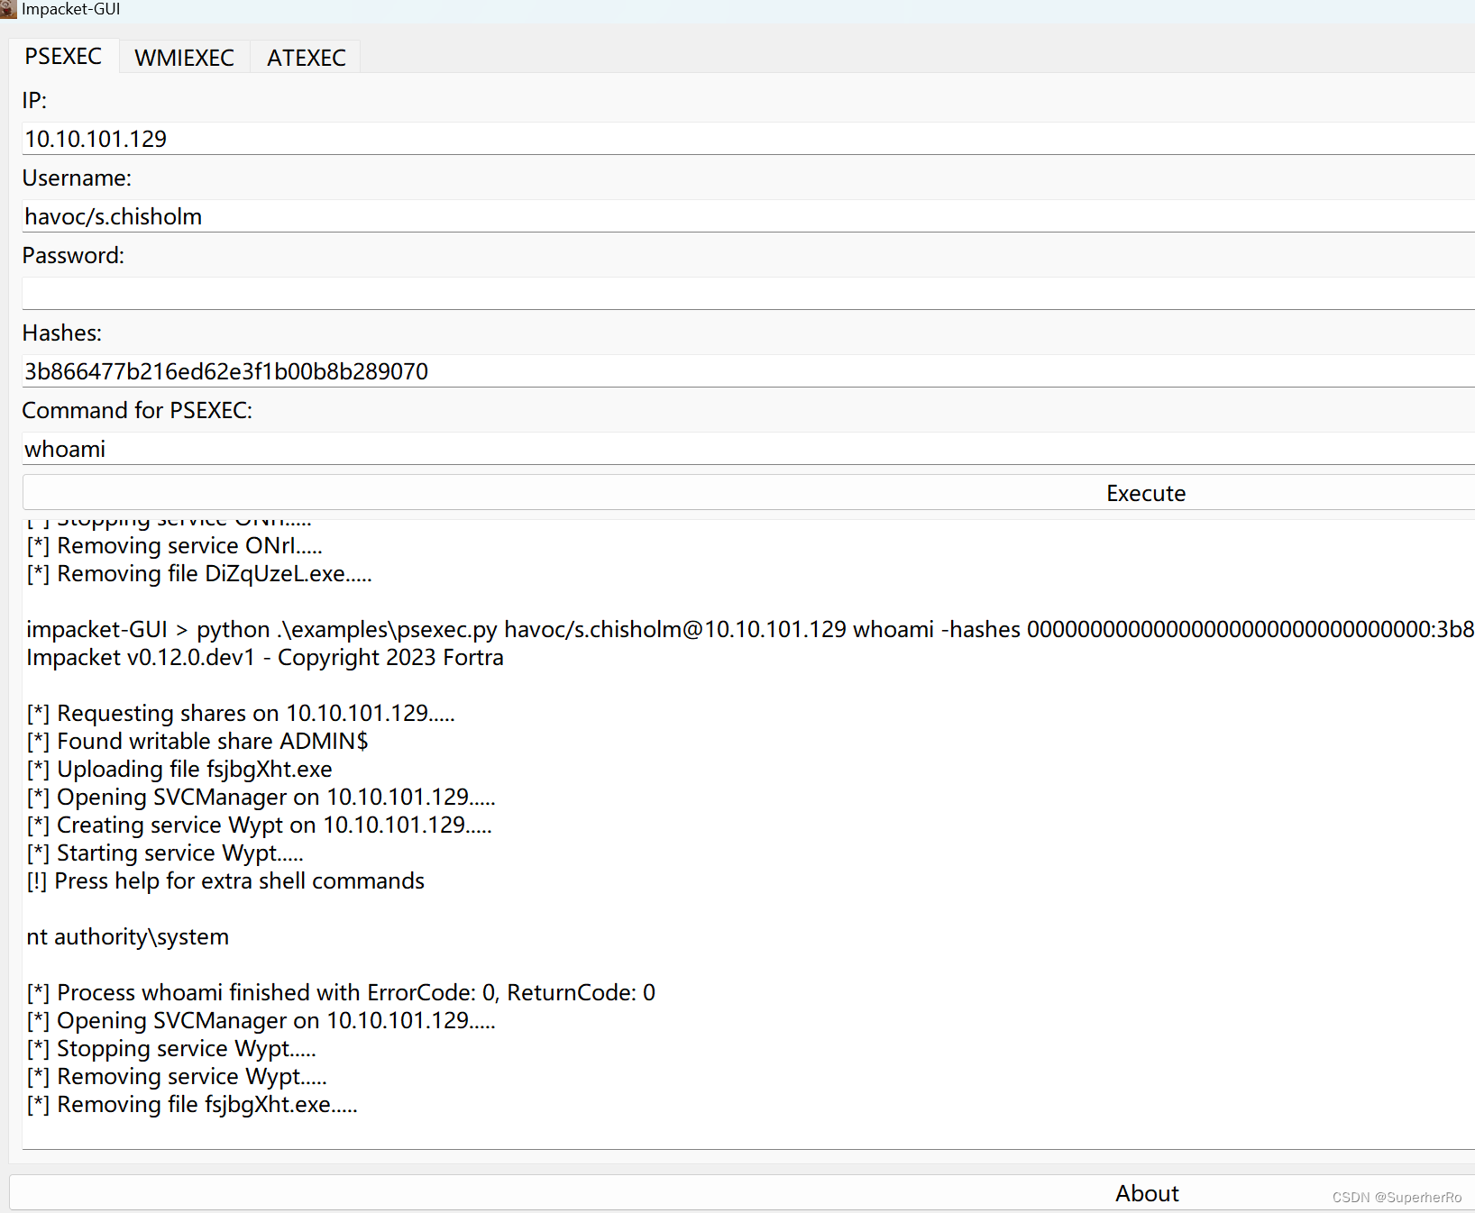This screenshot has height=1213, width=1475.
Task: Click the Username field containing havoc/s.chisholm
Action: 361,215
